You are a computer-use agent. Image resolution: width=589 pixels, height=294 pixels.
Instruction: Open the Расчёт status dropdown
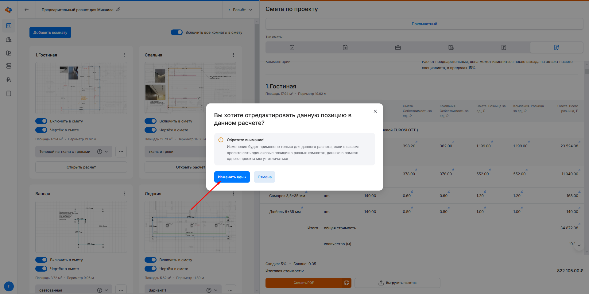click(241, 10)
